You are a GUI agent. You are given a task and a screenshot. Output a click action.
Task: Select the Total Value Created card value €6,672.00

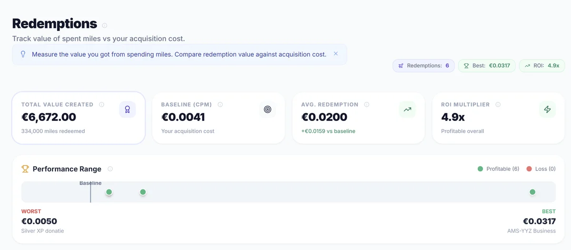tap(49, 117)
